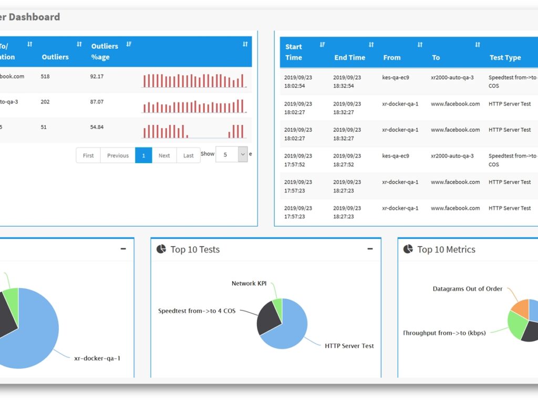Sort by Outliers %age column icon
The image size is (538, 403).
[x=129, y=45]
